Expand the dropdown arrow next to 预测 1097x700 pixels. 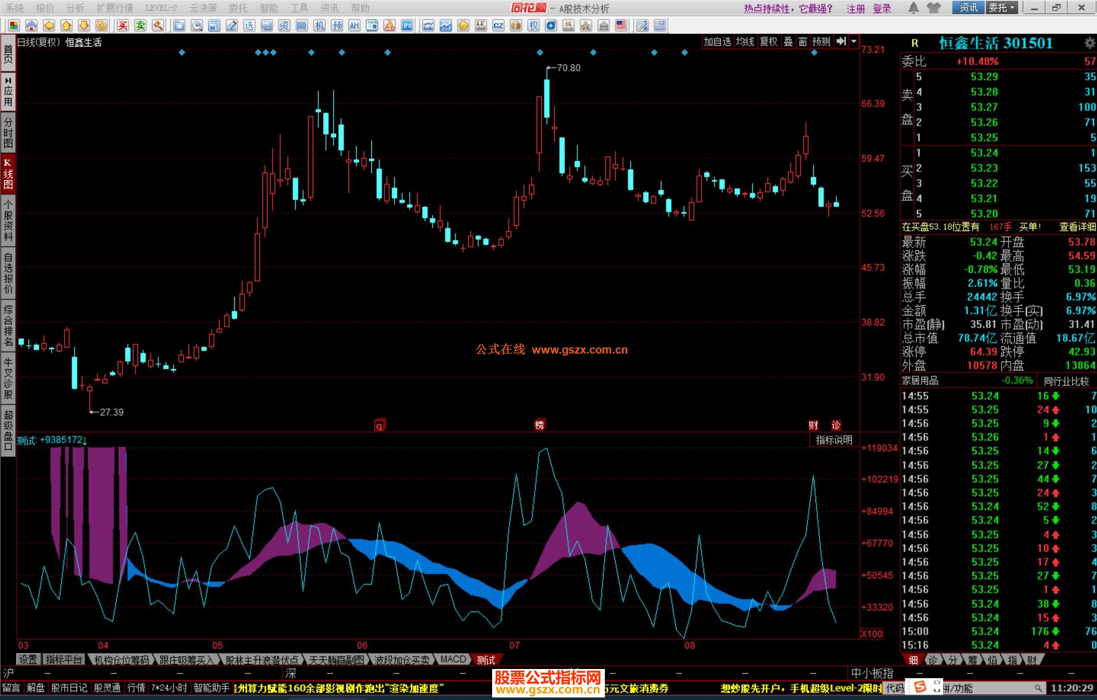[x=854, y=42]
